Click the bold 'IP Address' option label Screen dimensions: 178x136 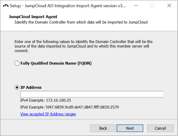(31, 87)
